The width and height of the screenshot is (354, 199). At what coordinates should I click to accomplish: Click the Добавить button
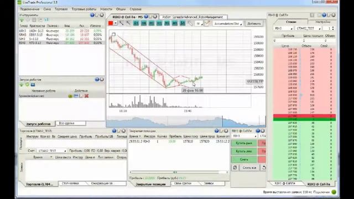point(254,23)
